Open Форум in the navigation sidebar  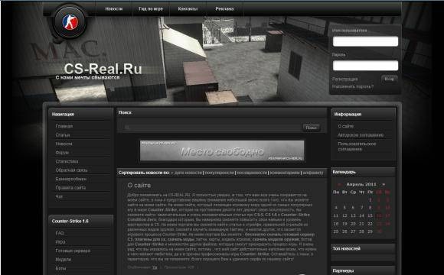[62, 153]
